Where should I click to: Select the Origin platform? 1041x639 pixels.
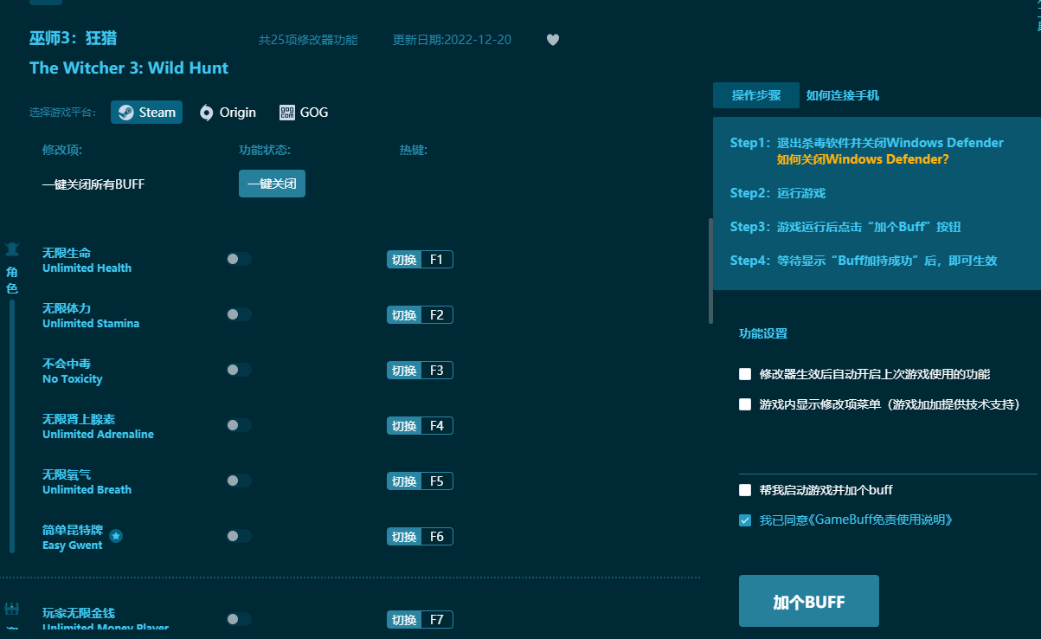tap(228, 113)
